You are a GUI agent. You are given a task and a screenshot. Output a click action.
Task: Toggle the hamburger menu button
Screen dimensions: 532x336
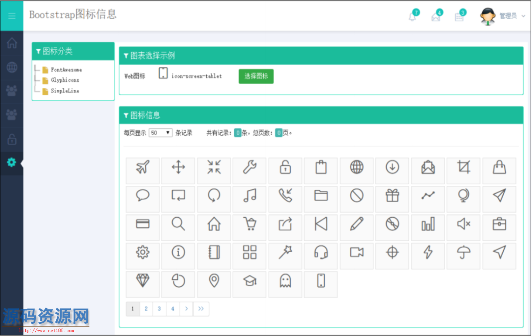[x=12, y=16]
